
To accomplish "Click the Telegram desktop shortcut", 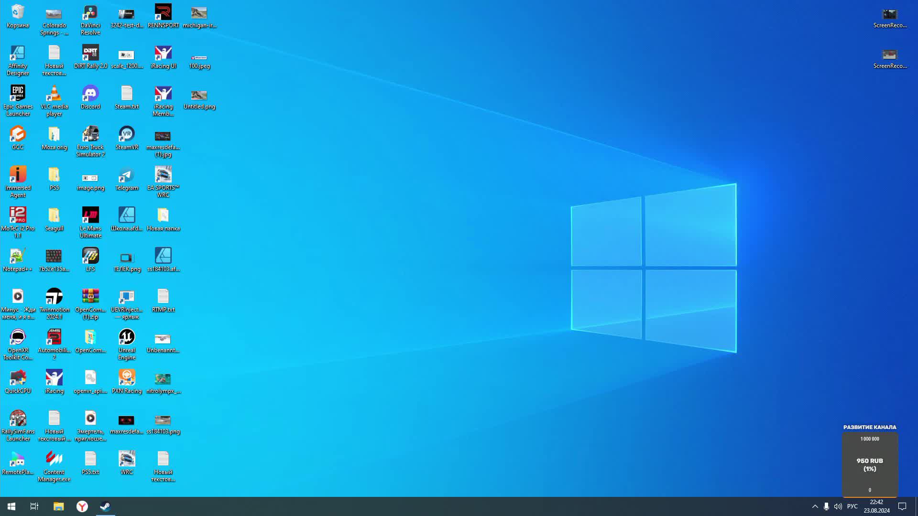I will 127,179.
